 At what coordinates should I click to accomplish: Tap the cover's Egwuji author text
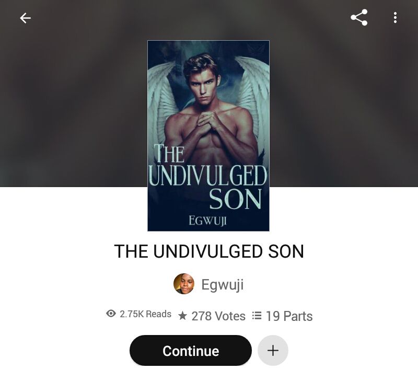click(x=207, y=221)
